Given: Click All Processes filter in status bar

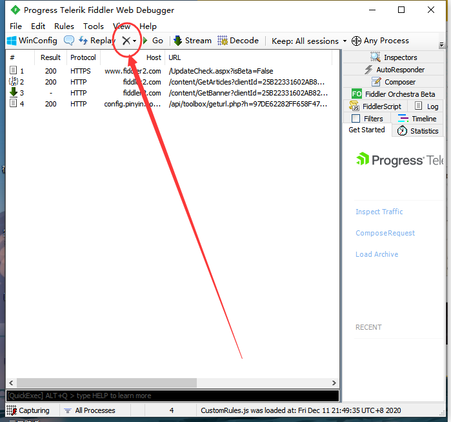Looking at the screenshot, I should coord(90,410).
